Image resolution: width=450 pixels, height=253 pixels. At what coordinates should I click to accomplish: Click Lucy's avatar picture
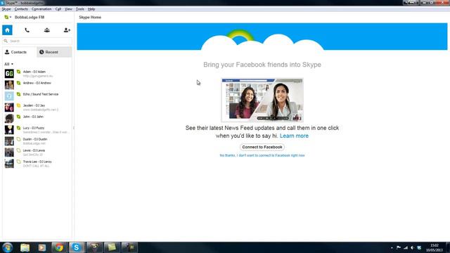(9, 129)
